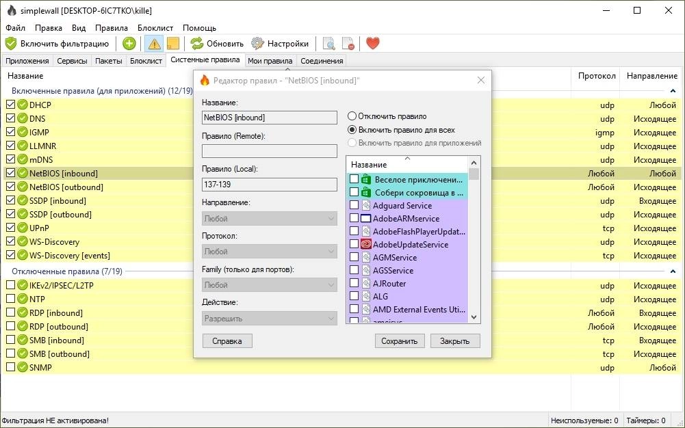This screenshot has height=428, width=685.
Task: Click the Adguard Service file icon
Action: point(366,205)
